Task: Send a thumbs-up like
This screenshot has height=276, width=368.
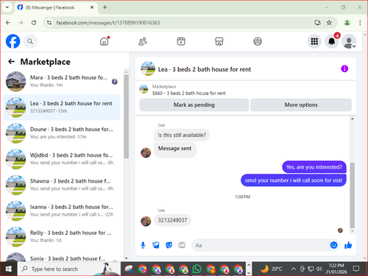Action: 348,245
